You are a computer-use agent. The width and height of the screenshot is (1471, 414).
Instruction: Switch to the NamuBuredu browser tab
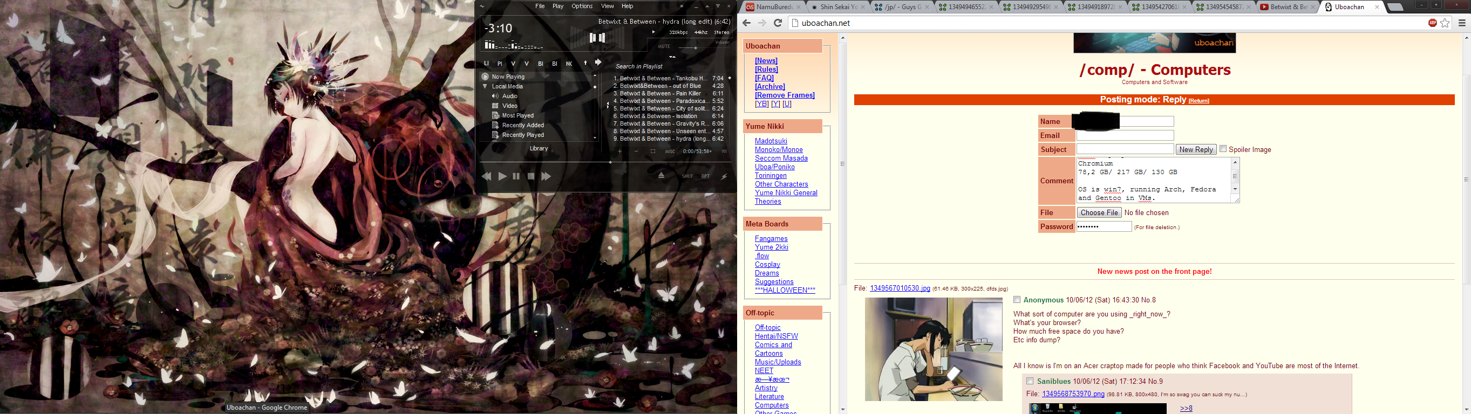tap(773, 8)
